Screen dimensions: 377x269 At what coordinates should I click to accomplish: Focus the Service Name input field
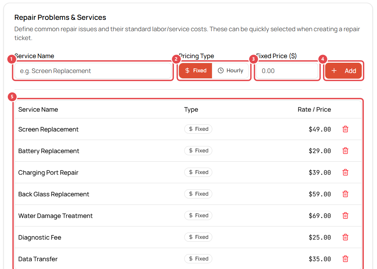93,71
